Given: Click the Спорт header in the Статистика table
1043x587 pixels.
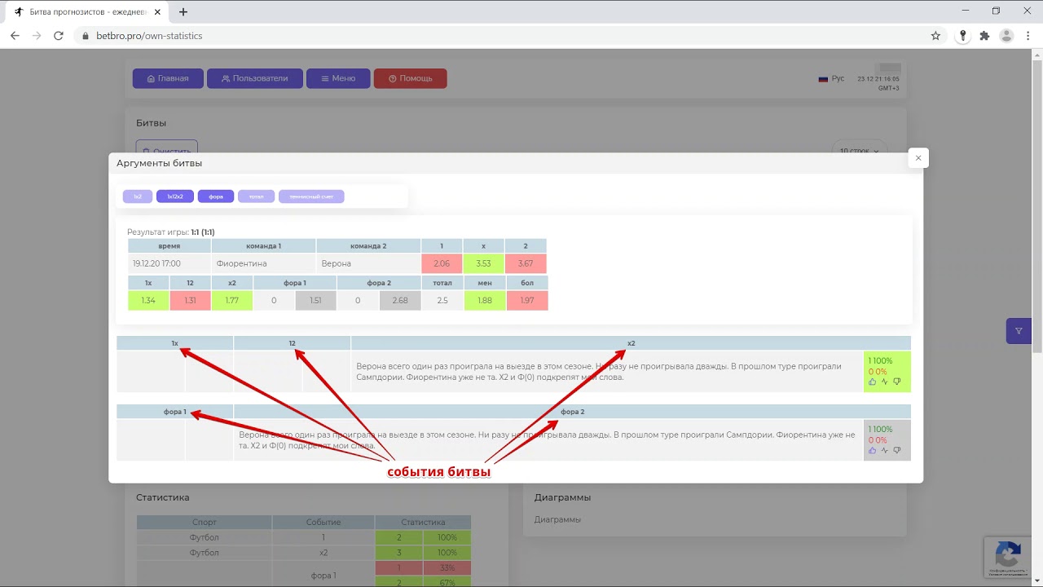Looking at the screenshot, I should click(x=205, y=522).
